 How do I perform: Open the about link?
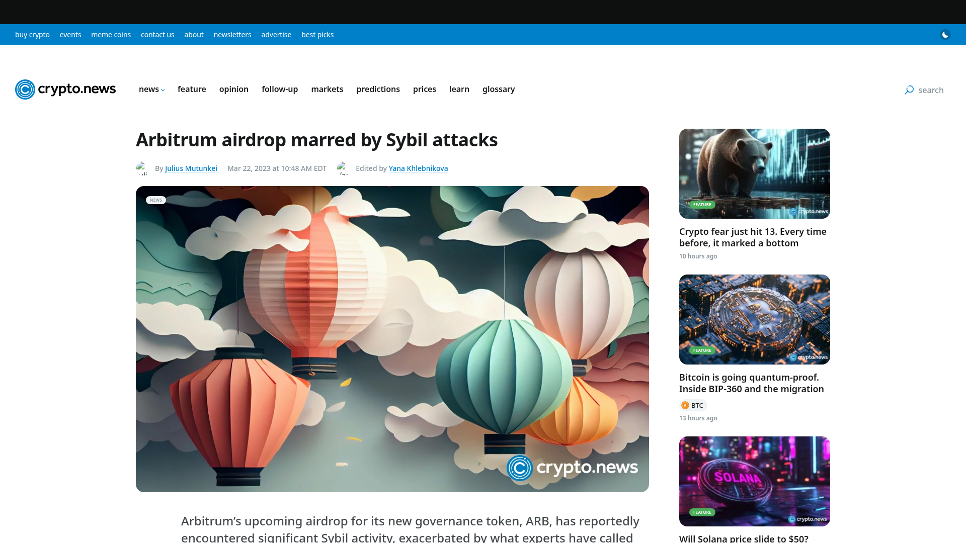coord(194,35)
